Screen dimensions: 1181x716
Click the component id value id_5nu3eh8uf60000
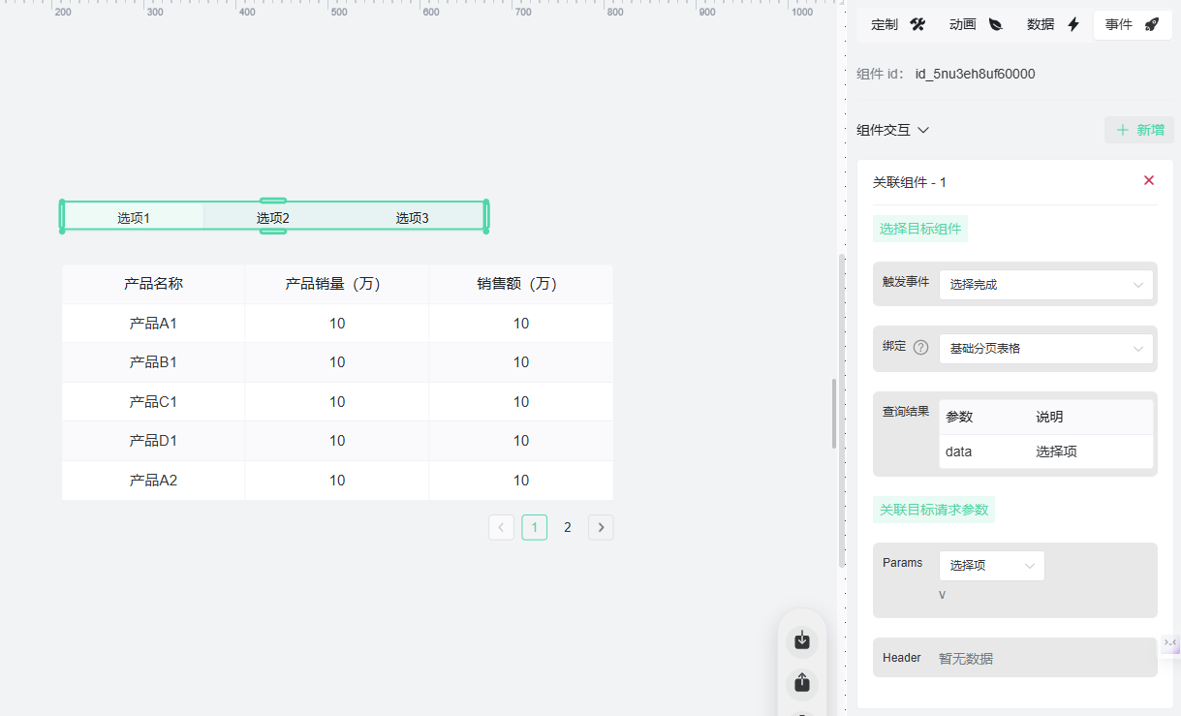975,74
